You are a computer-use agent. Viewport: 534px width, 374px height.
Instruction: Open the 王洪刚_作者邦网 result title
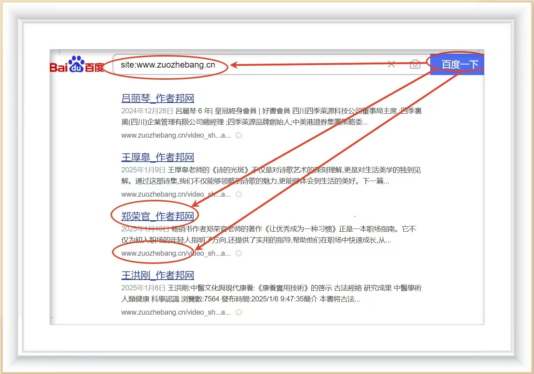[x=157, y=275]
